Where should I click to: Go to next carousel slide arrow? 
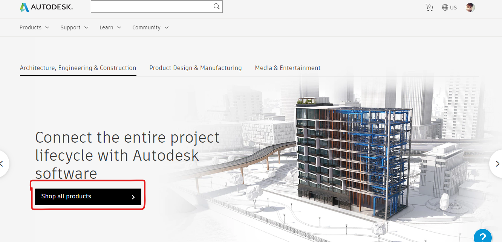pyautogui.click(x=497, y=164)
